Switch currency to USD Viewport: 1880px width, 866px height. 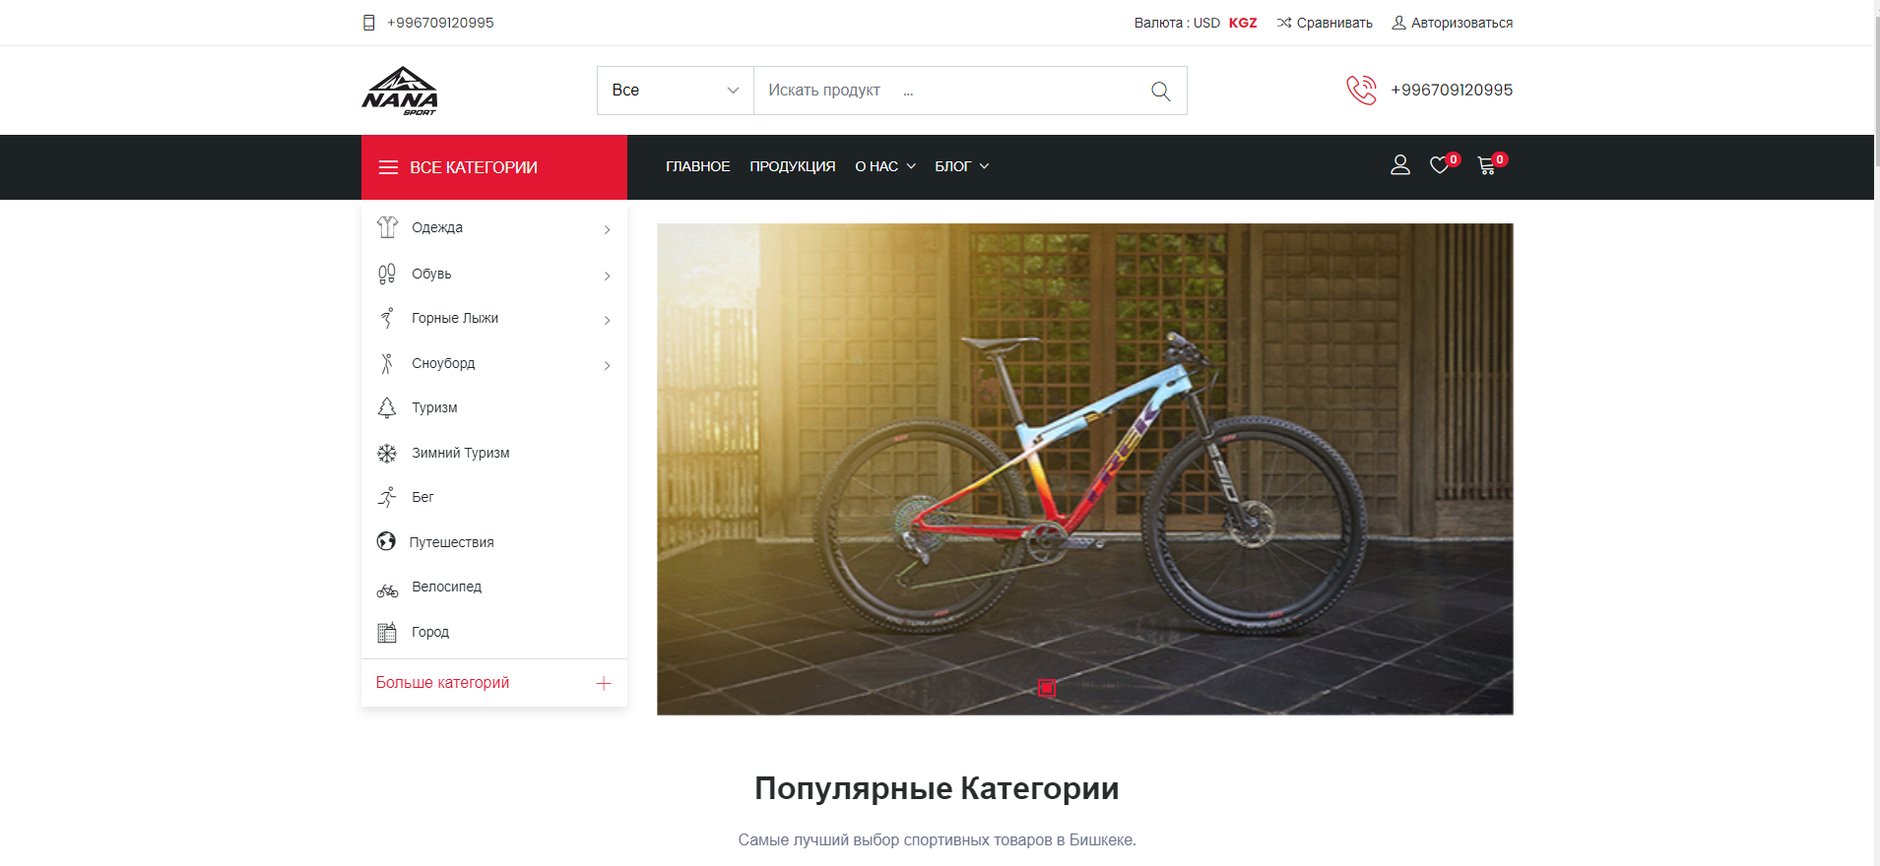[1206, 23]
